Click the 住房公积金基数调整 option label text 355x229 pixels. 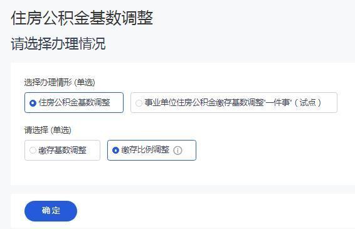[74, 103]
